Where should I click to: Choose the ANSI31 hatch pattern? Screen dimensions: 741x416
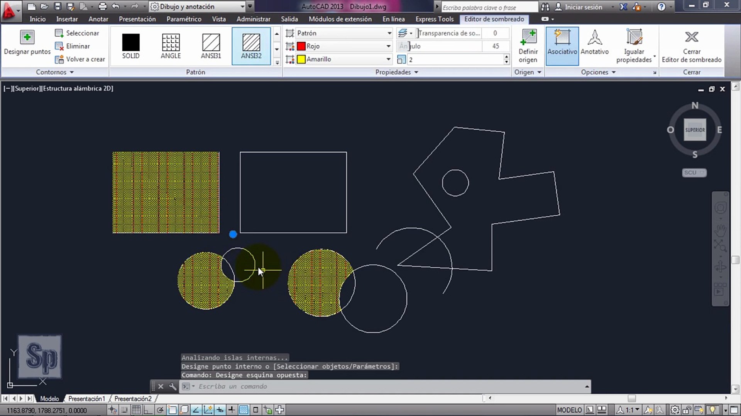point(211,45)
